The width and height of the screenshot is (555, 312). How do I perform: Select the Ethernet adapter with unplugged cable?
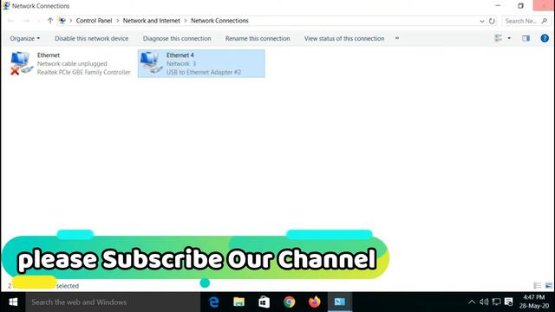tap(71, 63)
